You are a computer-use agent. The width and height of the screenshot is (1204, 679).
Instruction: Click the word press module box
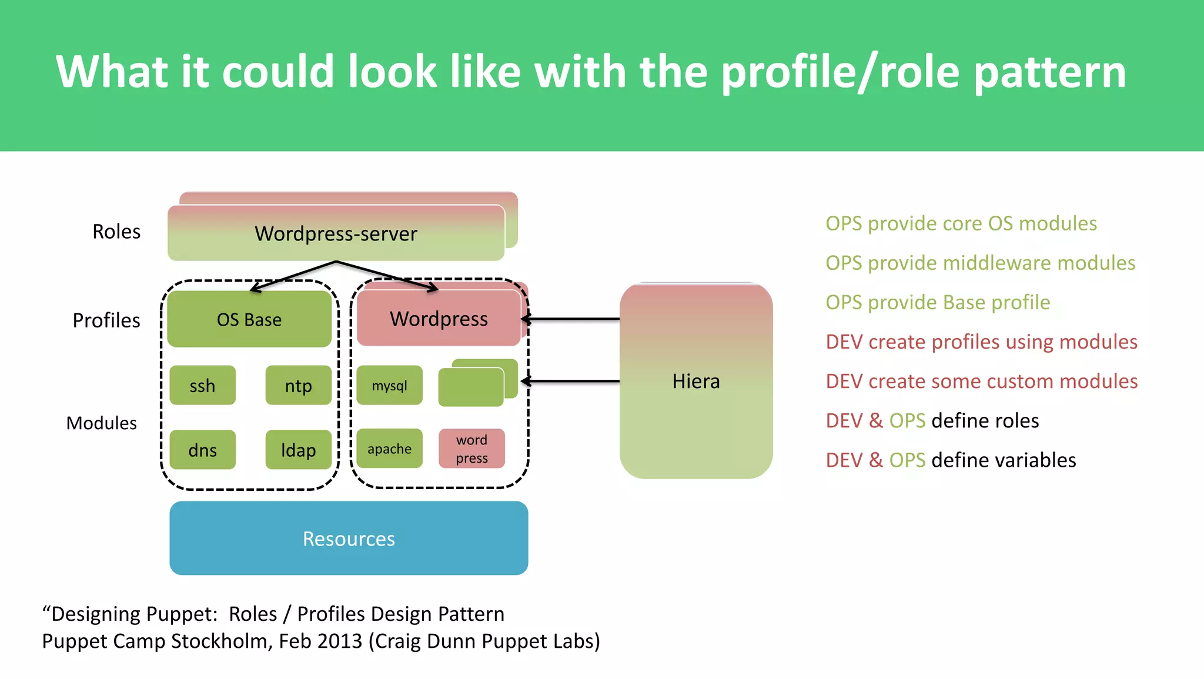(x=471, y=449)
